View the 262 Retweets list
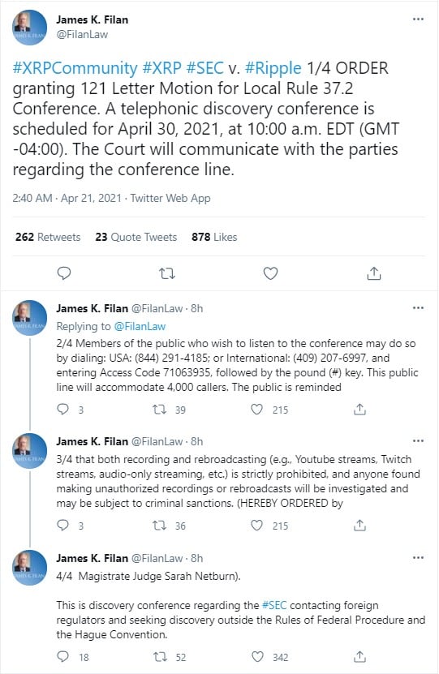Viewport: 439px width, 674px height. pos(48,237)
